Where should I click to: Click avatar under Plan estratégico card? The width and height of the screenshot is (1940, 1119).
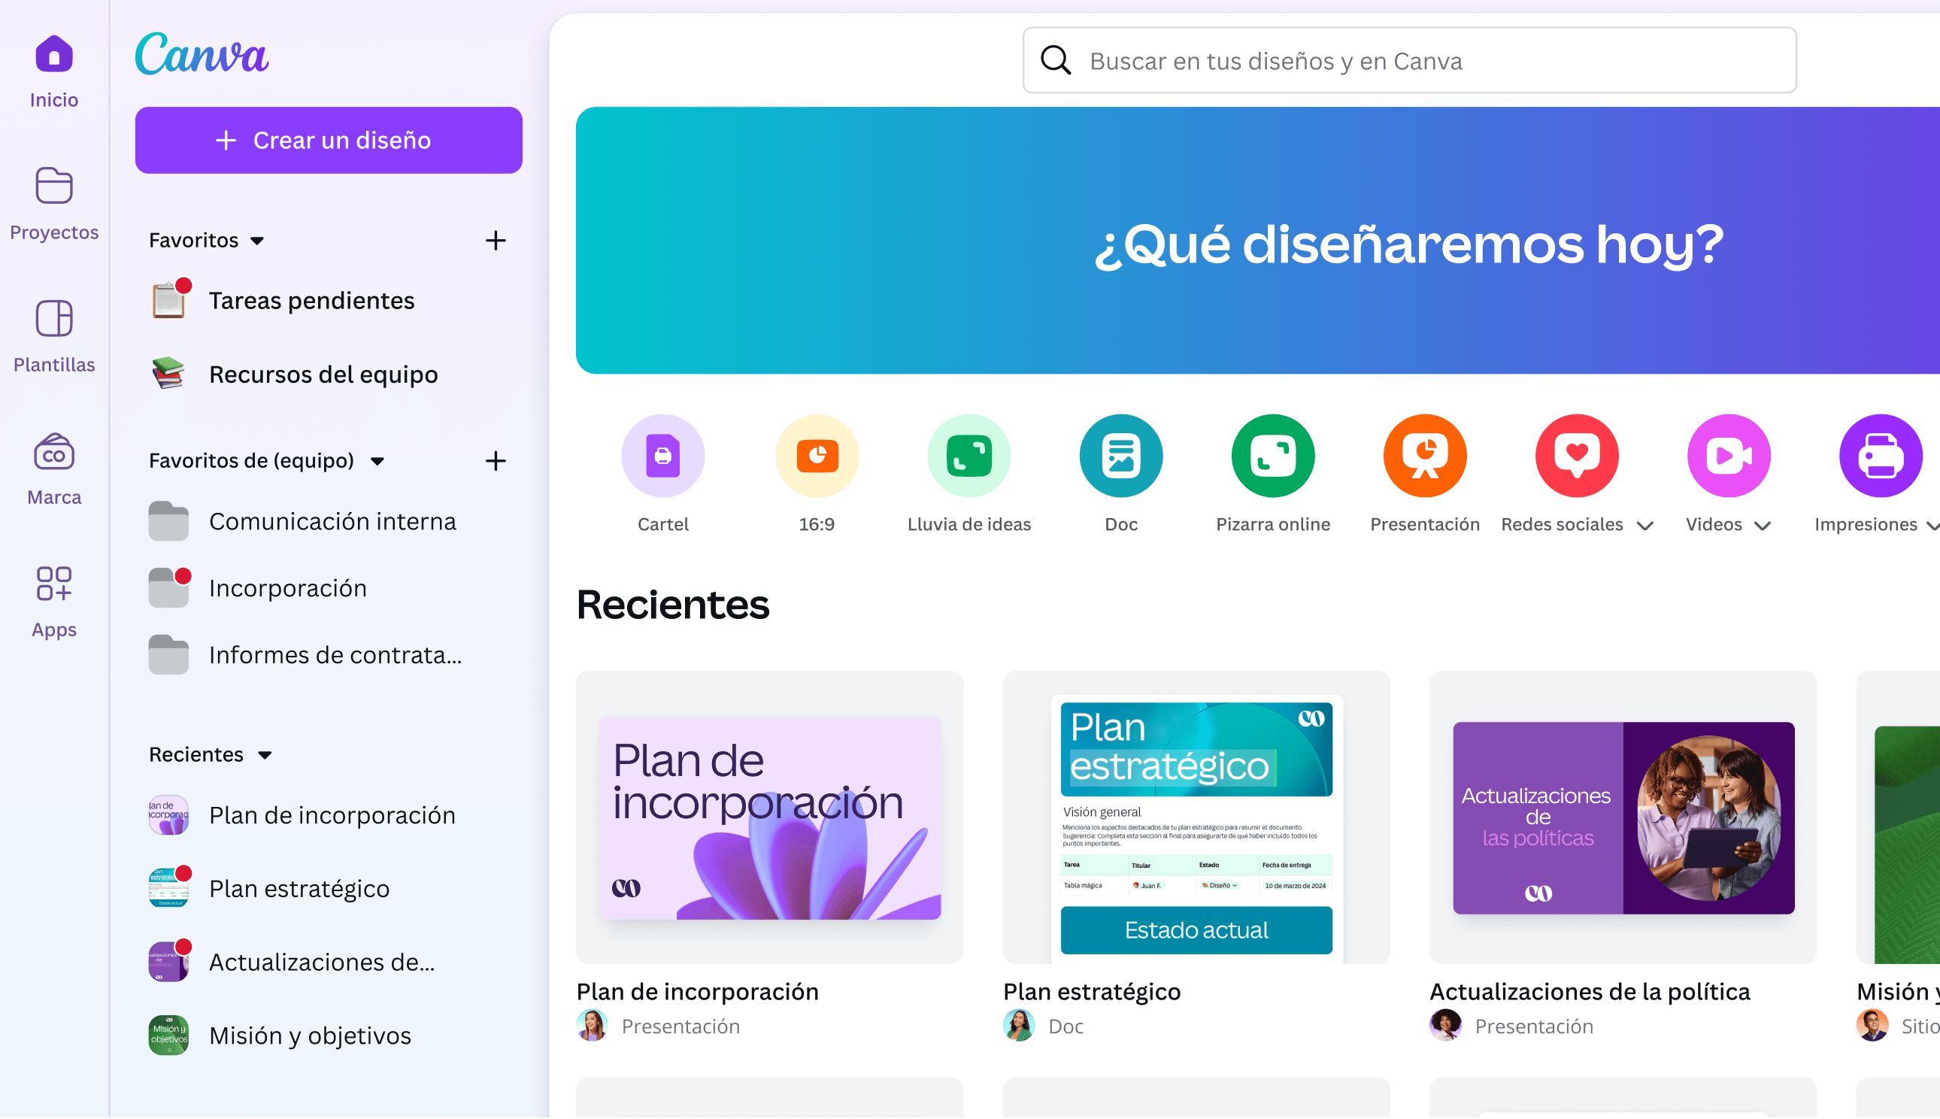pos(1020,1025)
